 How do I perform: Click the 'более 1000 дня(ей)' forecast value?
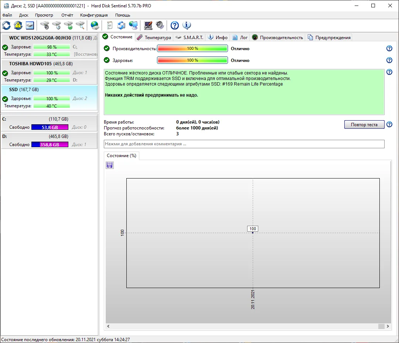click(x=197, y=128)
